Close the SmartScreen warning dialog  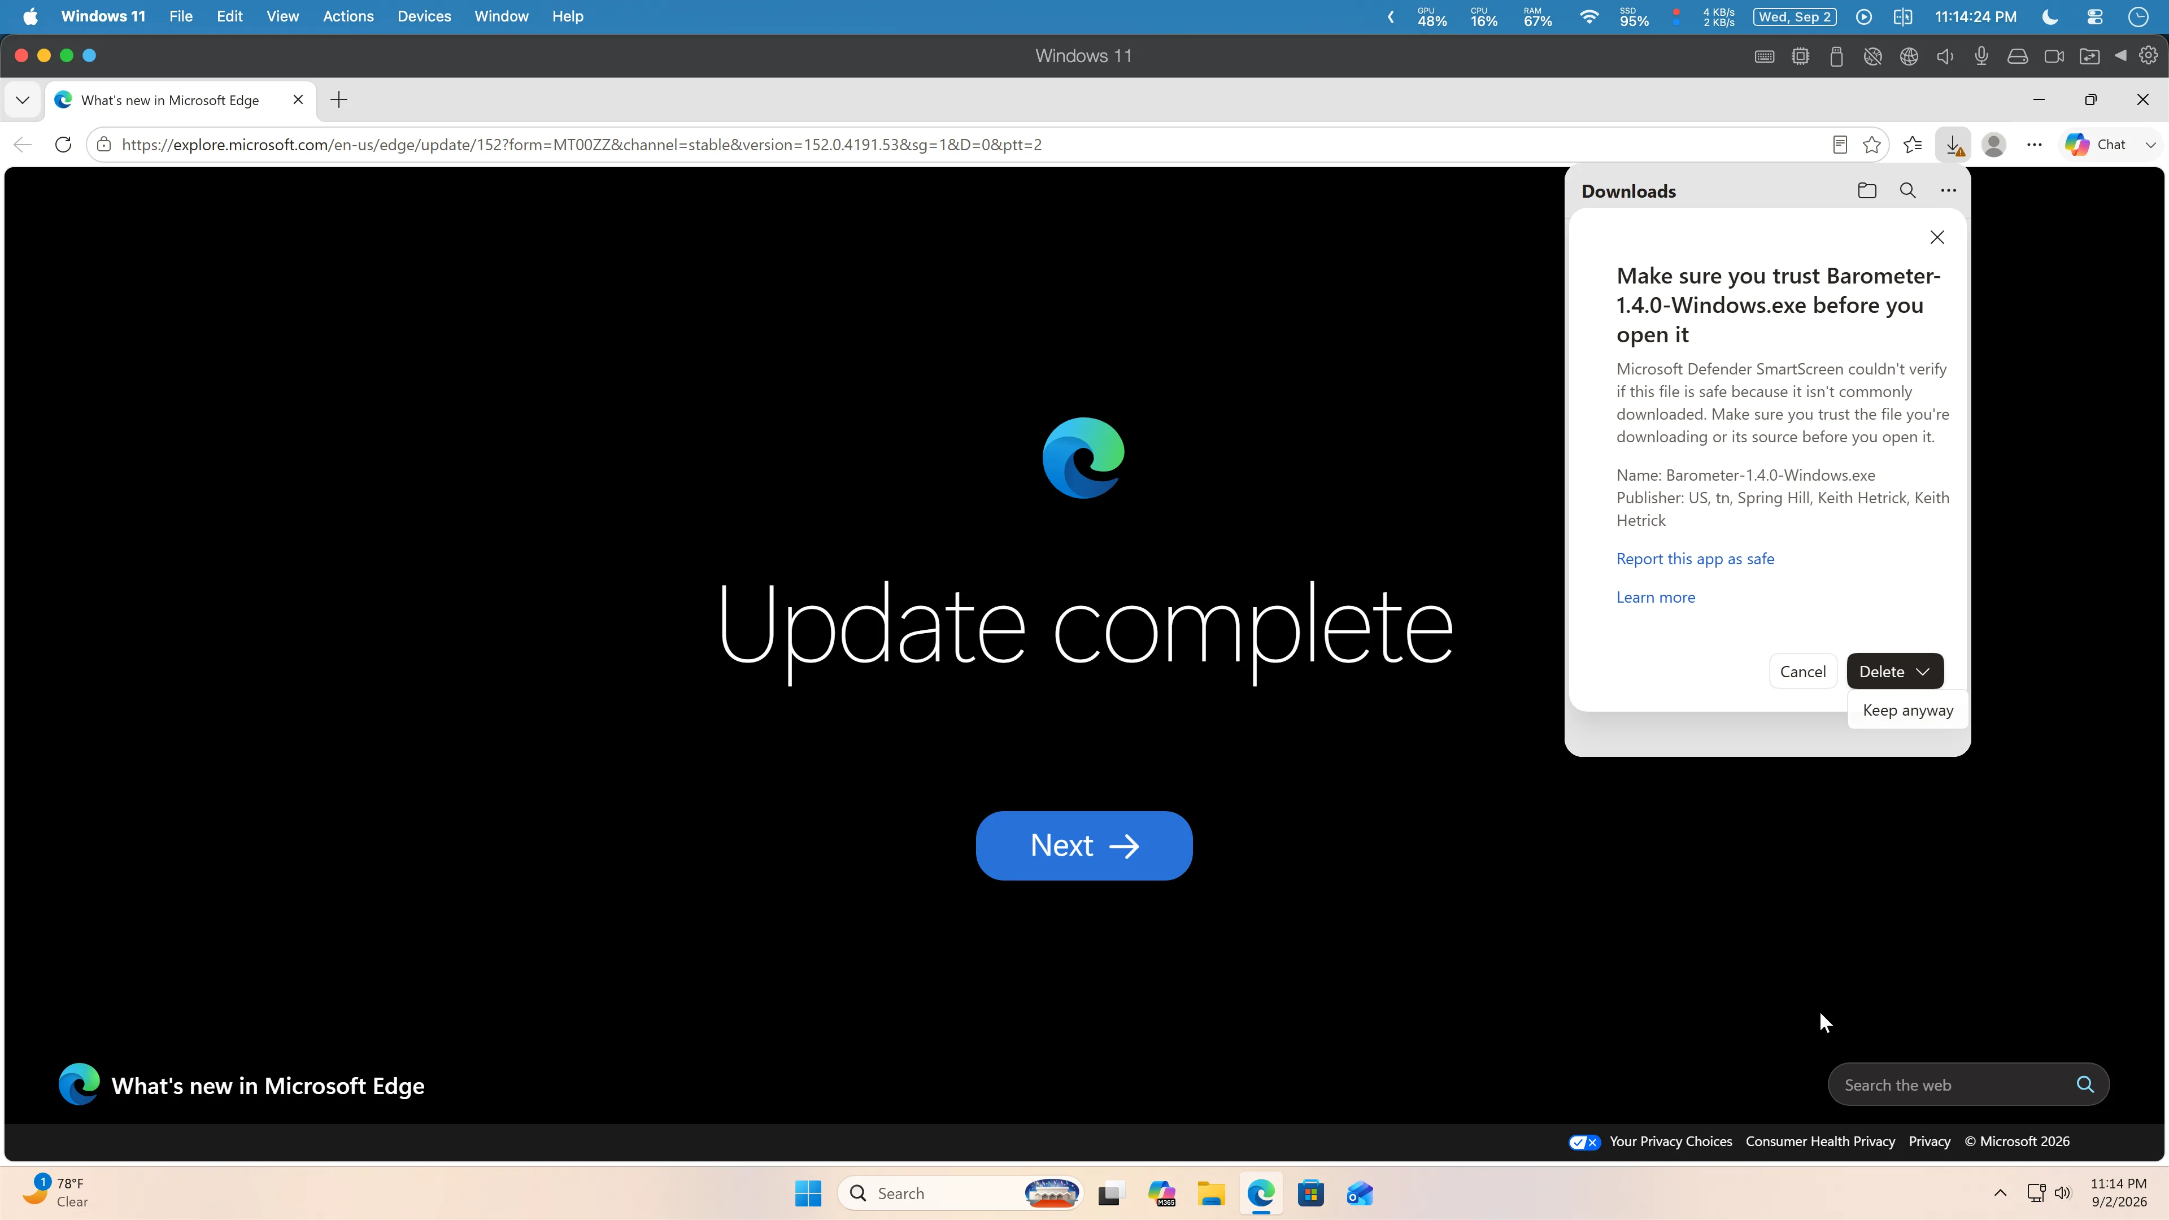(x=1937, y=237)
